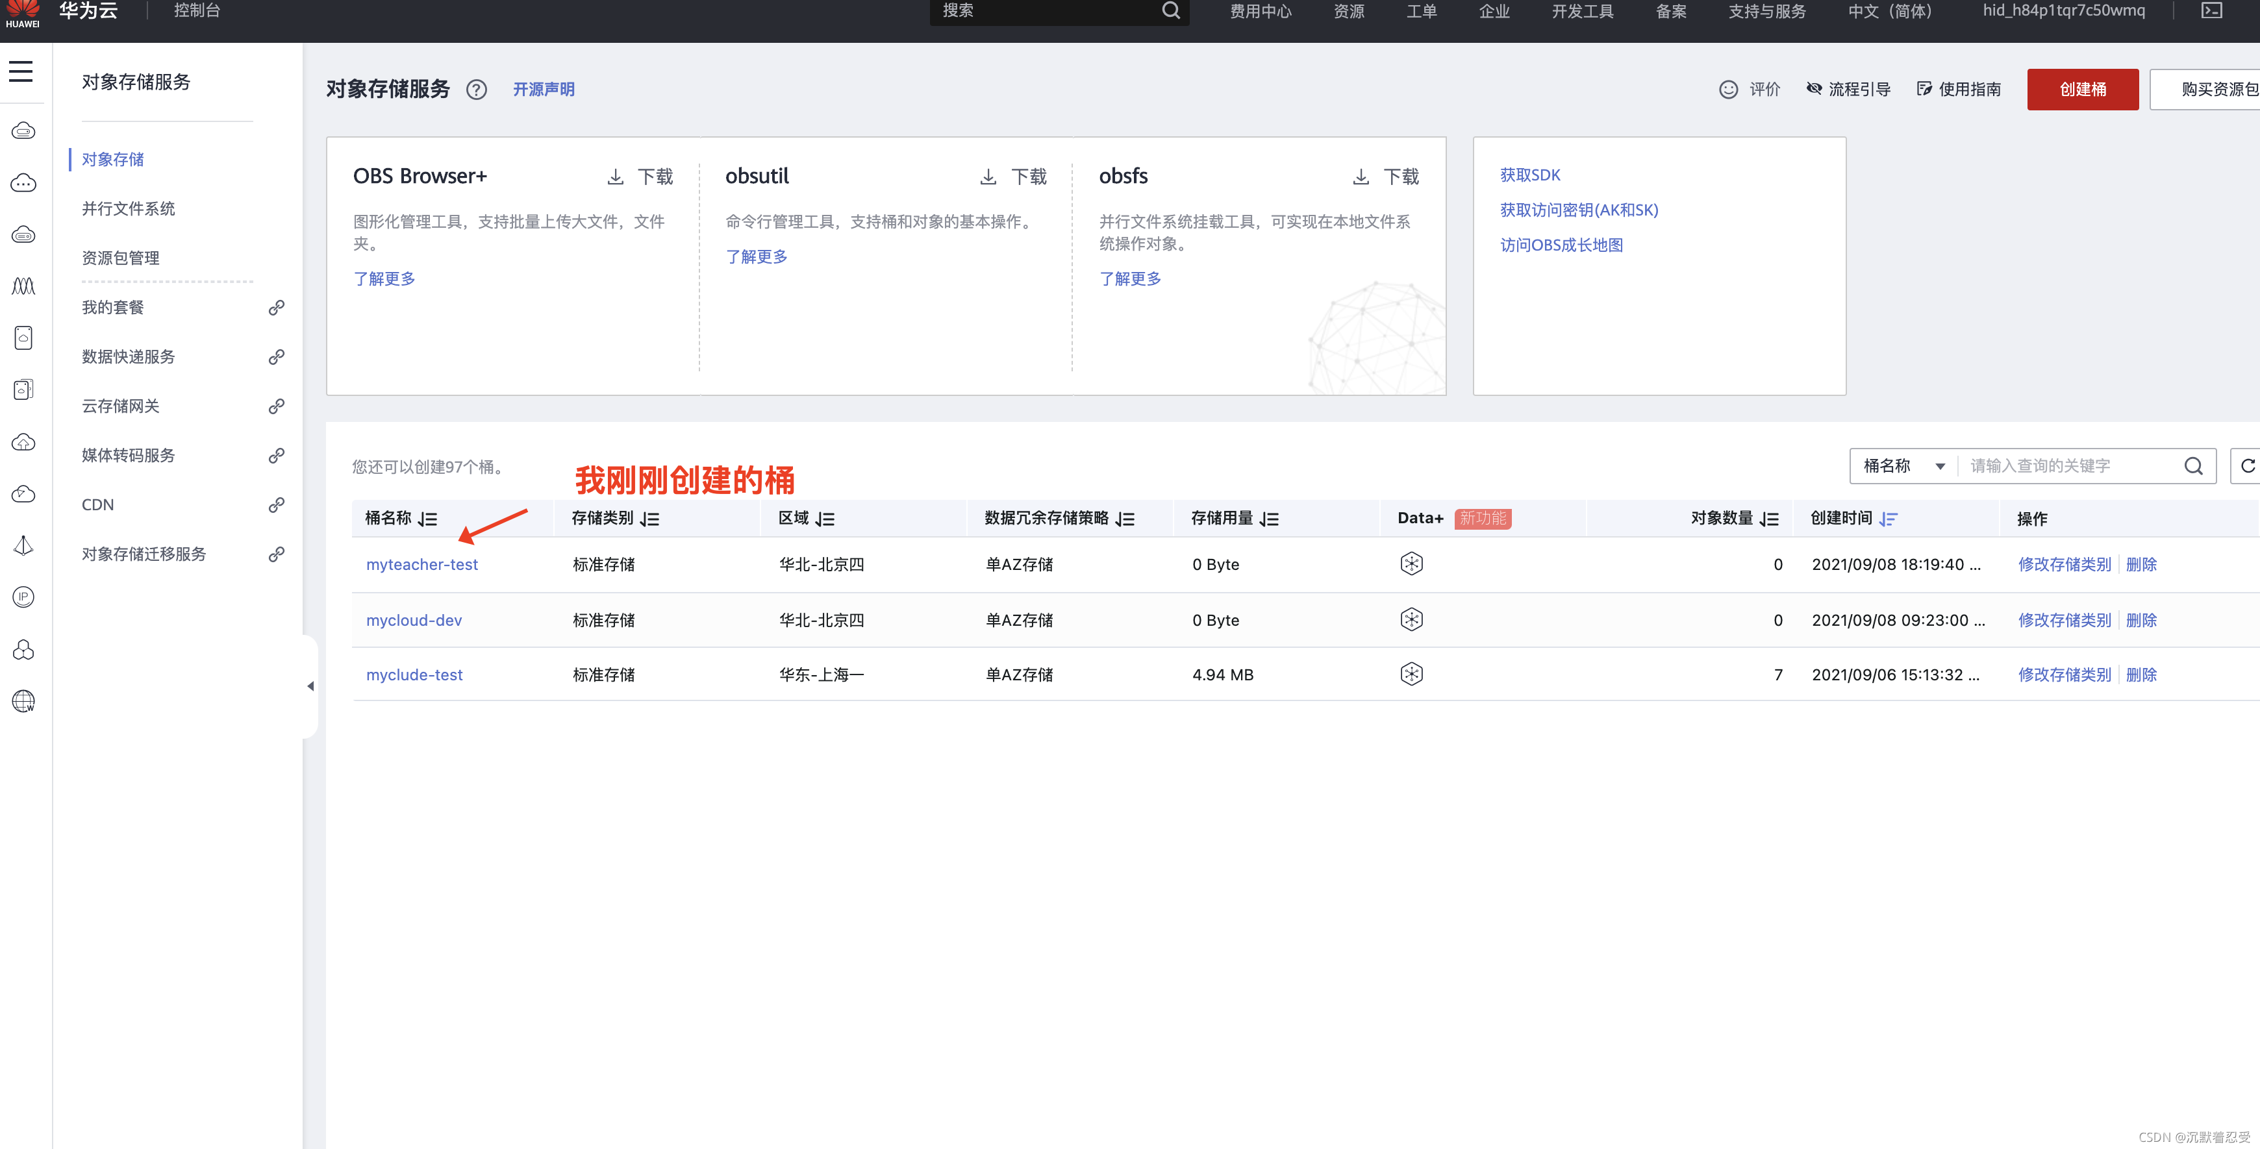Image resolution: width=2260 pixels, height=1149 pixels.
Task: Click download icon for obsfs
Action: click(1362, 177)
